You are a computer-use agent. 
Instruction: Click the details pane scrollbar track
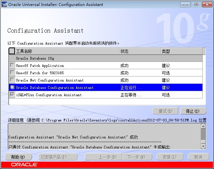203,134
